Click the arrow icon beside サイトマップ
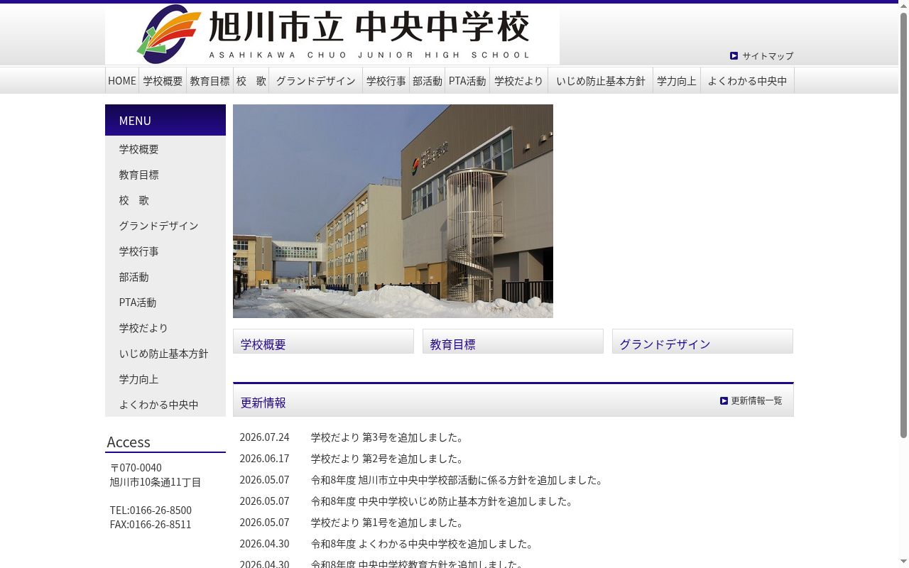 734,55
